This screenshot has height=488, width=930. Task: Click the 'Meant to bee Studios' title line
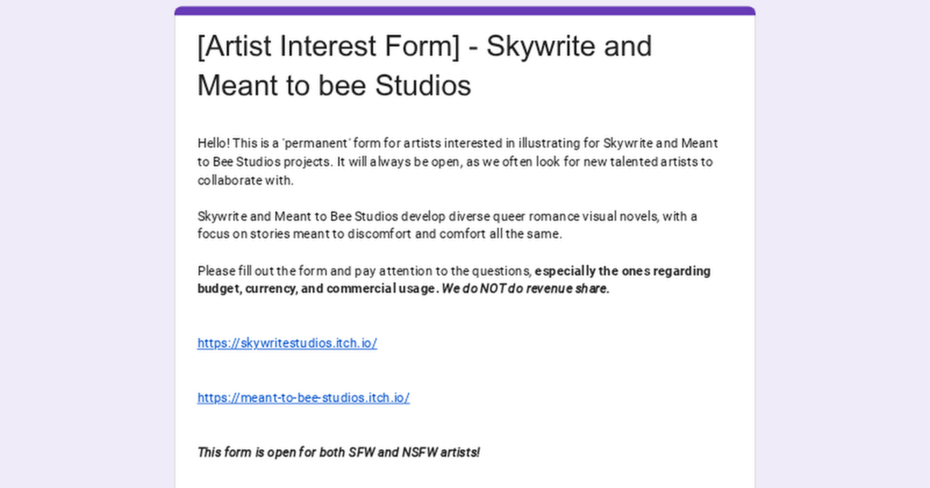(334, 86)
